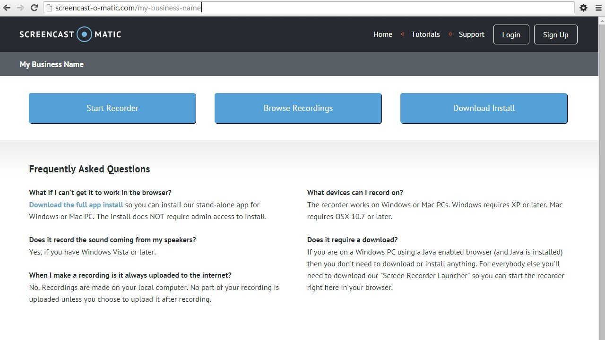
Task: Open the Chrome hamburger menu
Action: [597, 8]
